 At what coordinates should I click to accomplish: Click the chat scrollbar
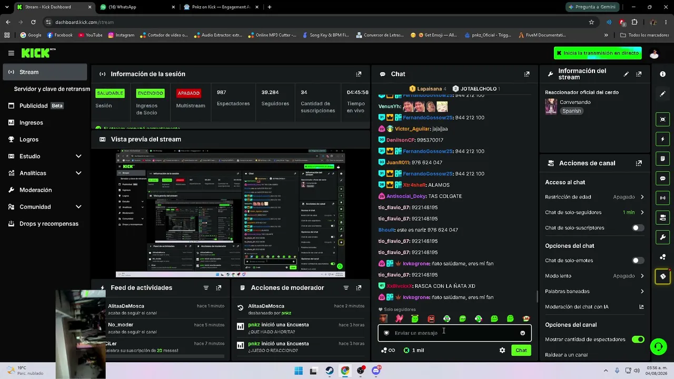pos(537,296)
